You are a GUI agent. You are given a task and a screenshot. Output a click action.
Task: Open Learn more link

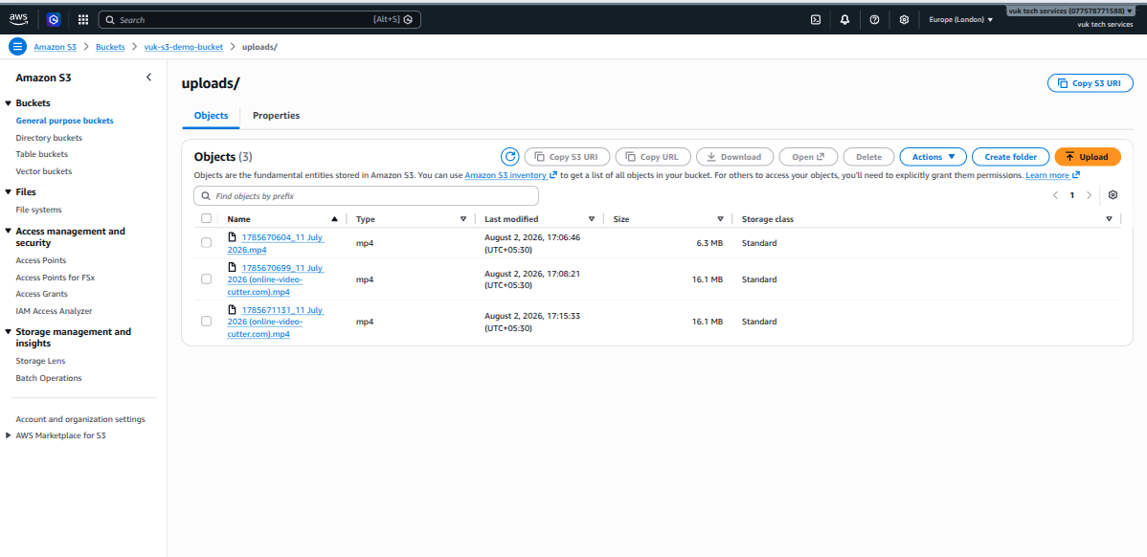click(x=1052, y=175)
